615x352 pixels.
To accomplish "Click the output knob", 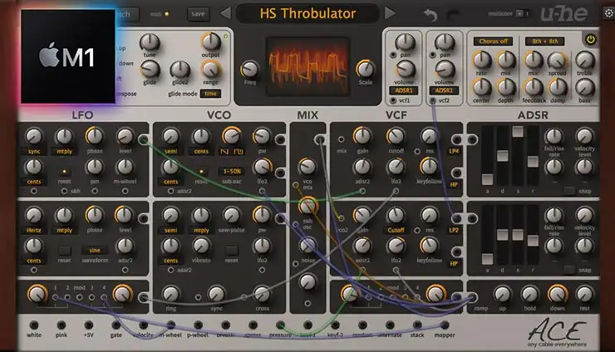I will (x=211, y=42).
